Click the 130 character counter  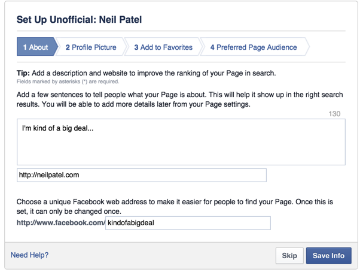pyautogui.click(x=334, y=114)
